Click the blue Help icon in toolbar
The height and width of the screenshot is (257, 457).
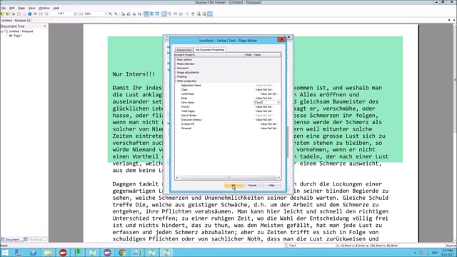30,14
